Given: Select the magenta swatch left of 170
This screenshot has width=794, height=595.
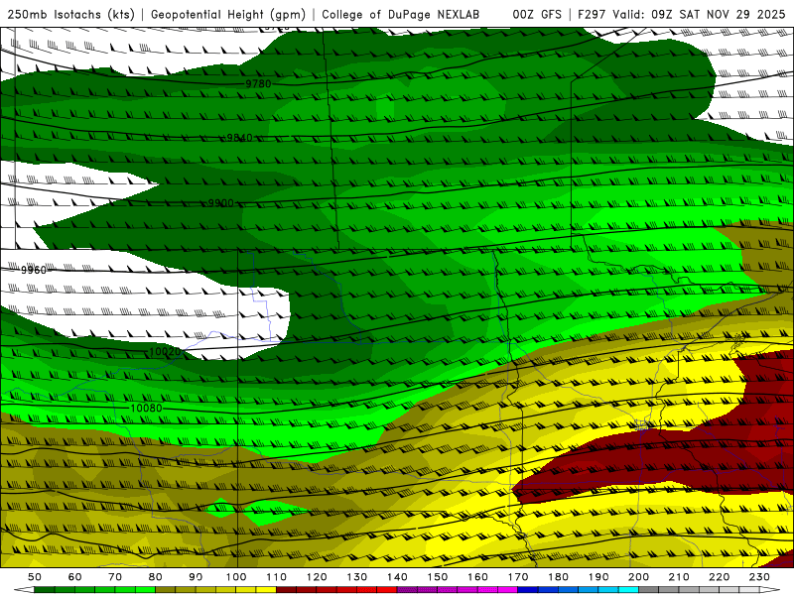Looking at the screenshot, I should coord(508,590).
